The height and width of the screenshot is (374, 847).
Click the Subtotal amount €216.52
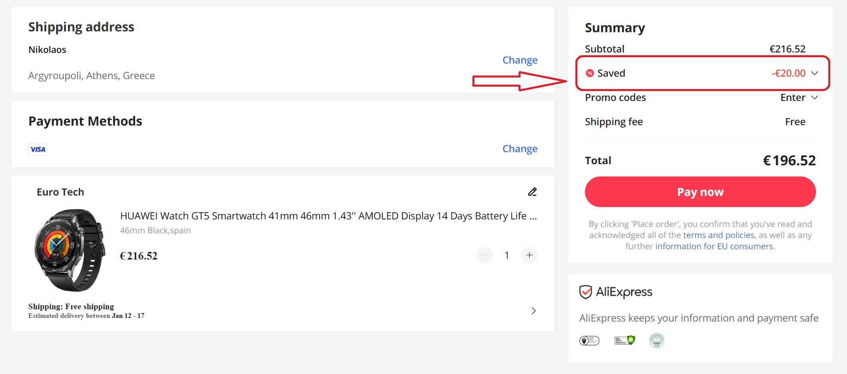[x=787, y=49]
